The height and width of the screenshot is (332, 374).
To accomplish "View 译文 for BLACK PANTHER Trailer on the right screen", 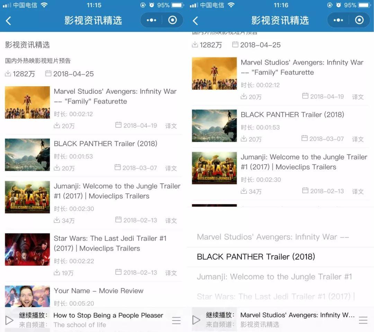I will (x=358, y=139).
